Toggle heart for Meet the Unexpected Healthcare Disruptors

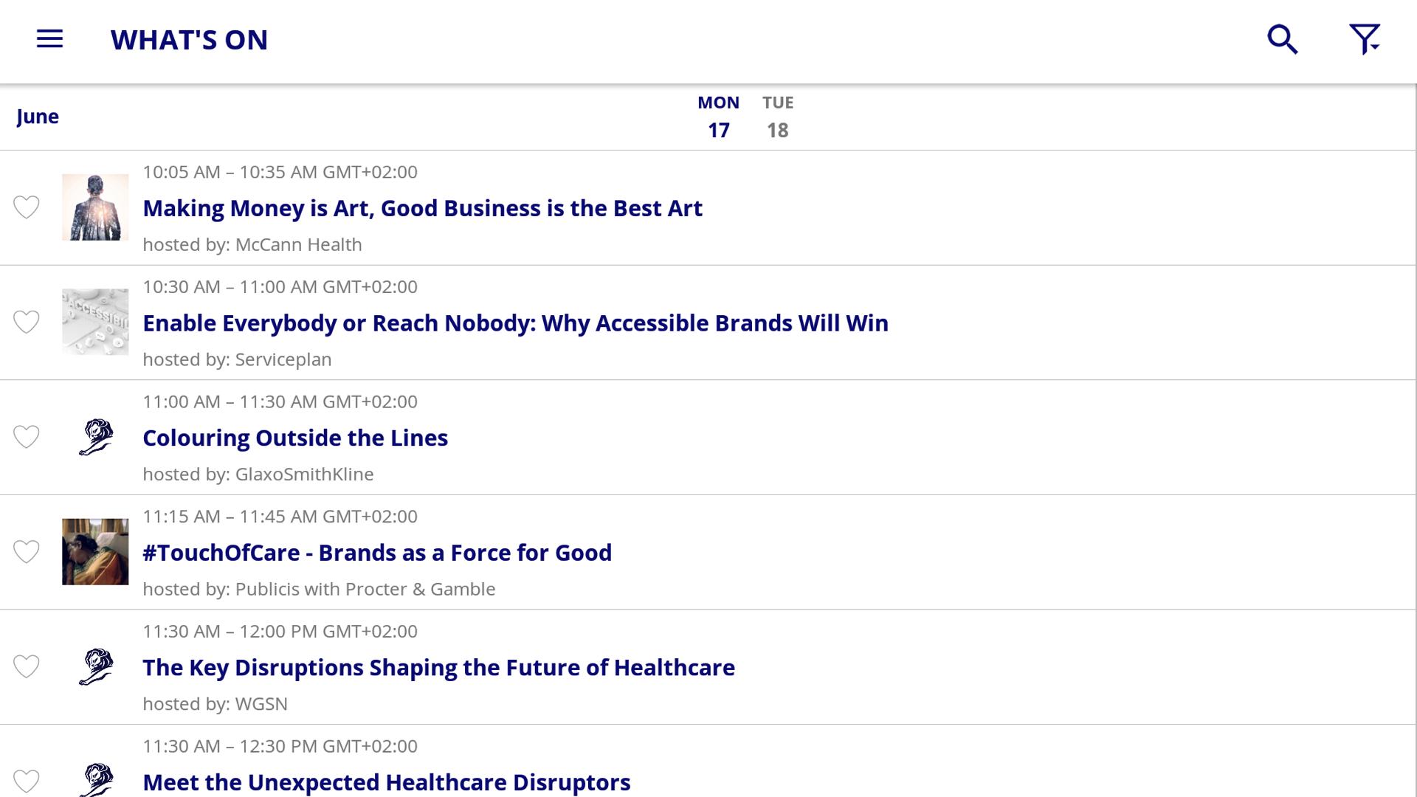click(x=27, y=781)
